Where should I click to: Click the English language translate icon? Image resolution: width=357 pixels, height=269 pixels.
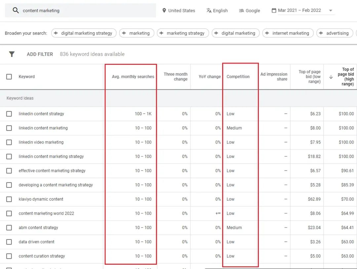coord(209,11)
